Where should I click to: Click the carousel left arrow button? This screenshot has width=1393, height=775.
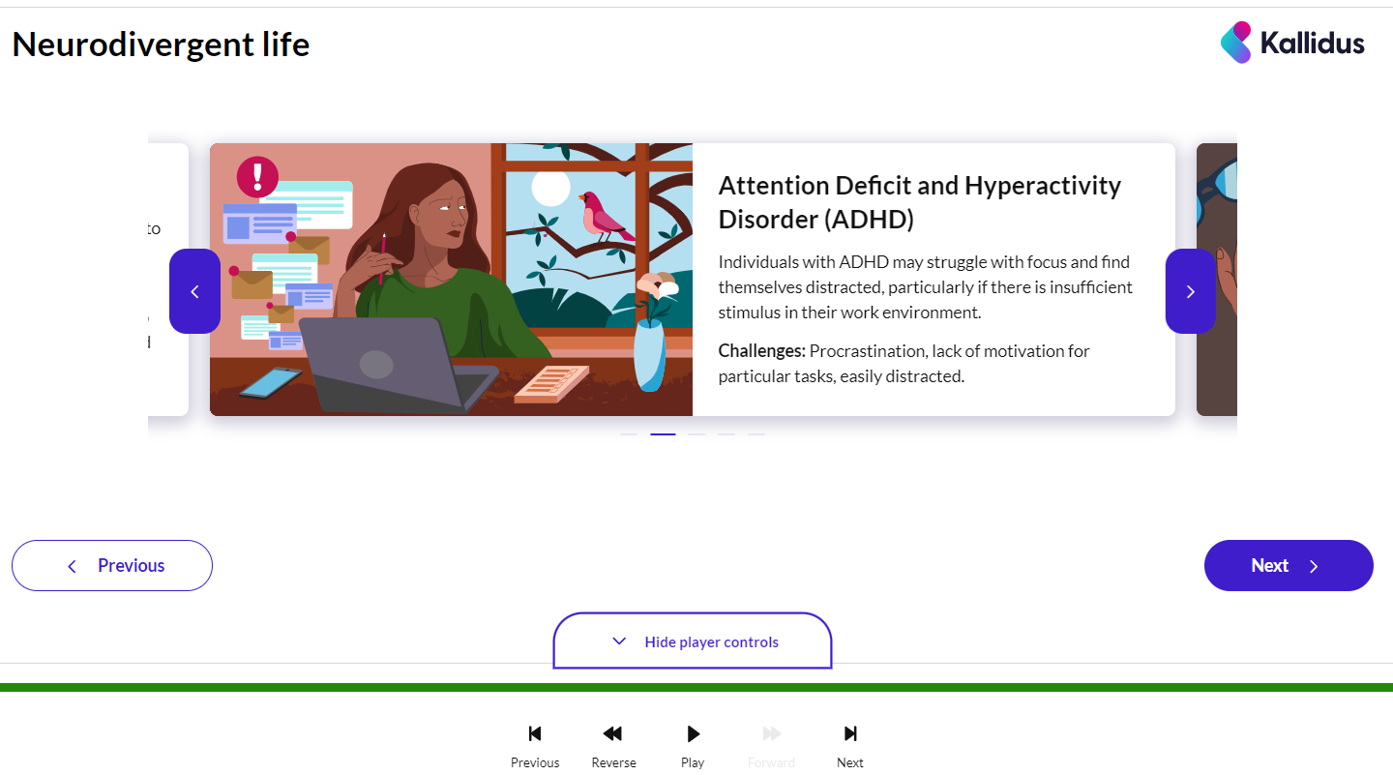pyautogui.click(x=194, y=291)
